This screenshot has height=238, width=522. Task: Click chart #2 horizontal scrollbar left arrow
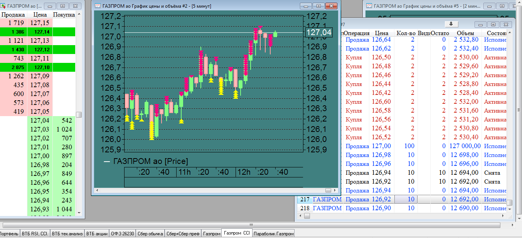pos(97,190)
